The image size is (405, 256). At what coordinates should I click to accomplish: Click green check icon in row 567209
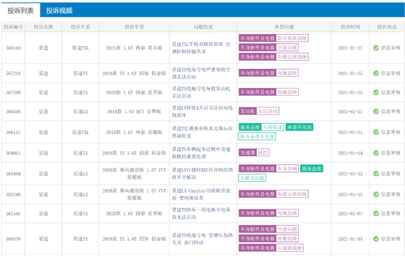[376, 92]
